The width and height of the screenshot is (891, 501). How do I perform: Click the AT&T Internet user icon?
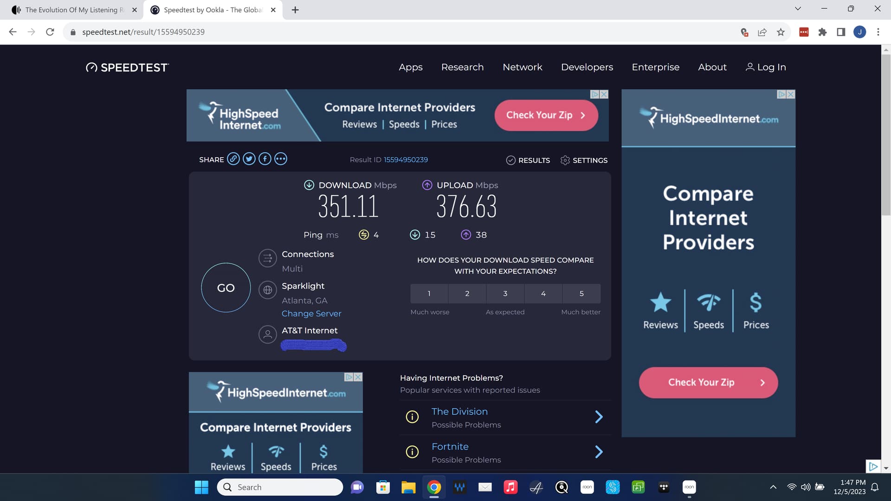pos(268,334)
